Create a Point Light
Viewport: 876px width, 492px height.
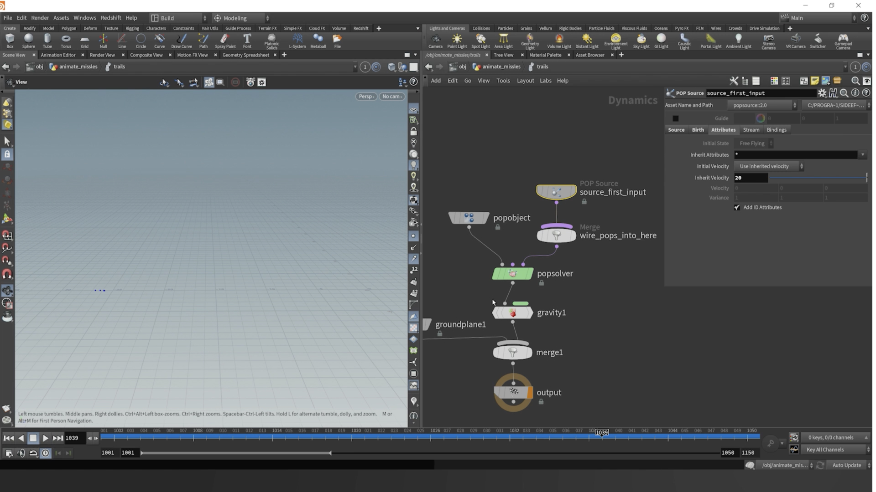[x=457, y=41]
